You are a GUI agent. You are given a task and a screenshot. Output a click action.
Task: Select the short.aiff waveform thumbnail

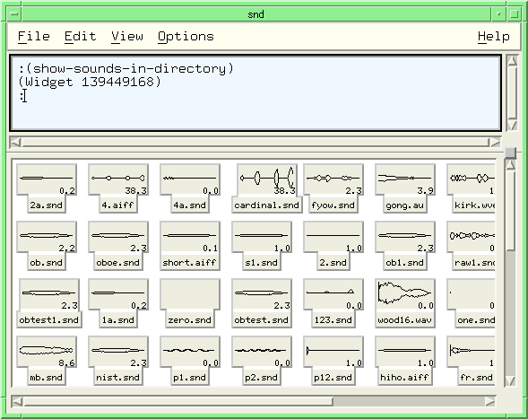tap(190, 237)
